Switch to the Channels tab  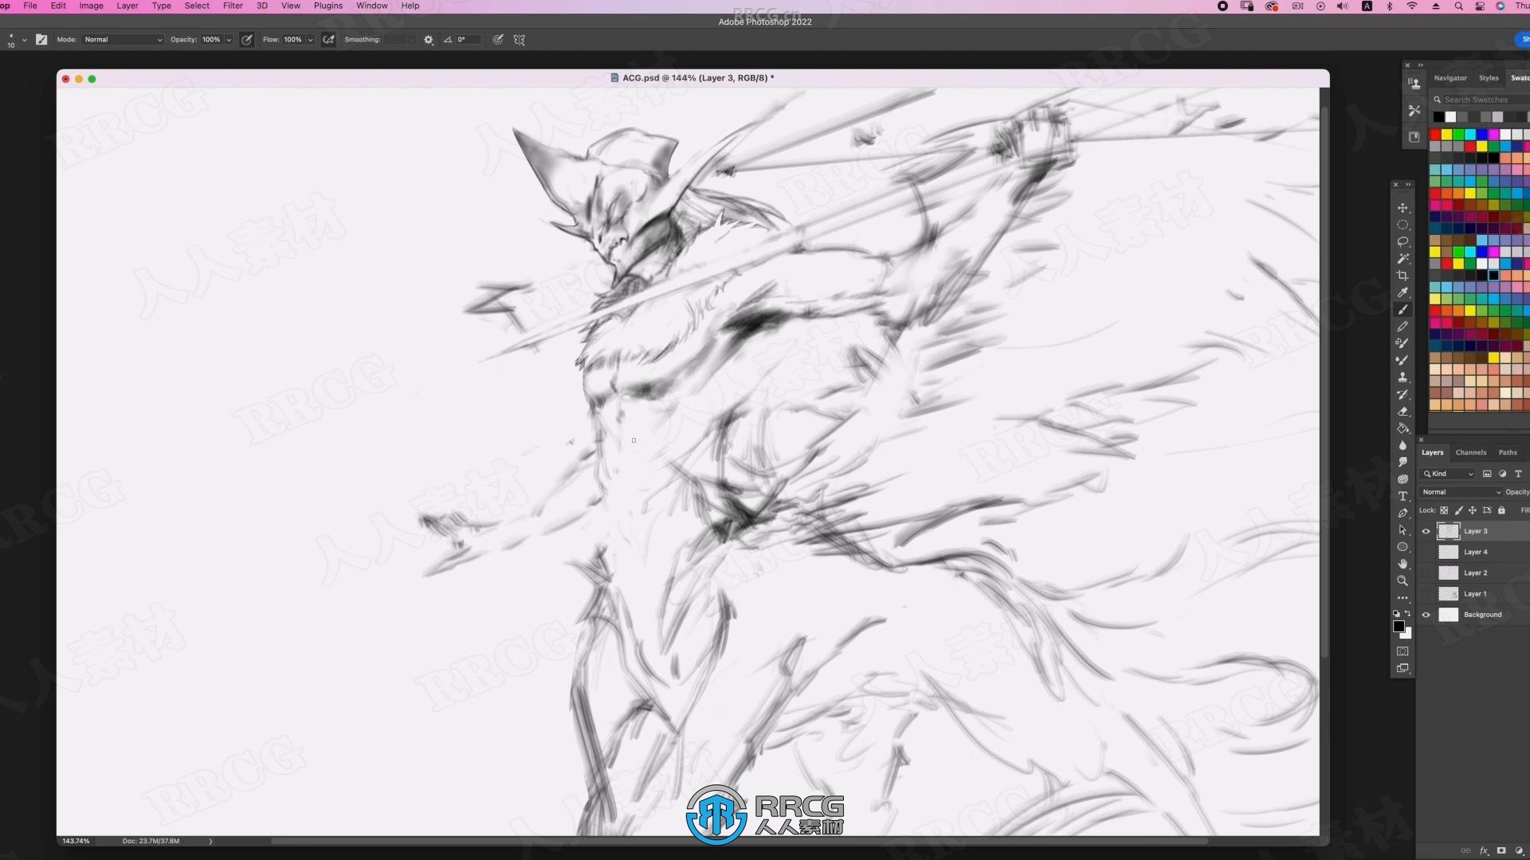[x=1471, y=452]
